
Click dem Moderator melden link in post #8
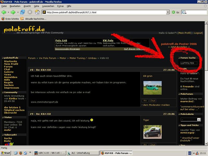(157, 105)
